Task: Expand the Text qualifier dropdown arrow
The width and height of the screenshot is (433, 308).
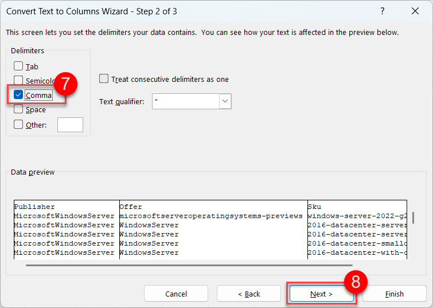Action: (225, 102)
